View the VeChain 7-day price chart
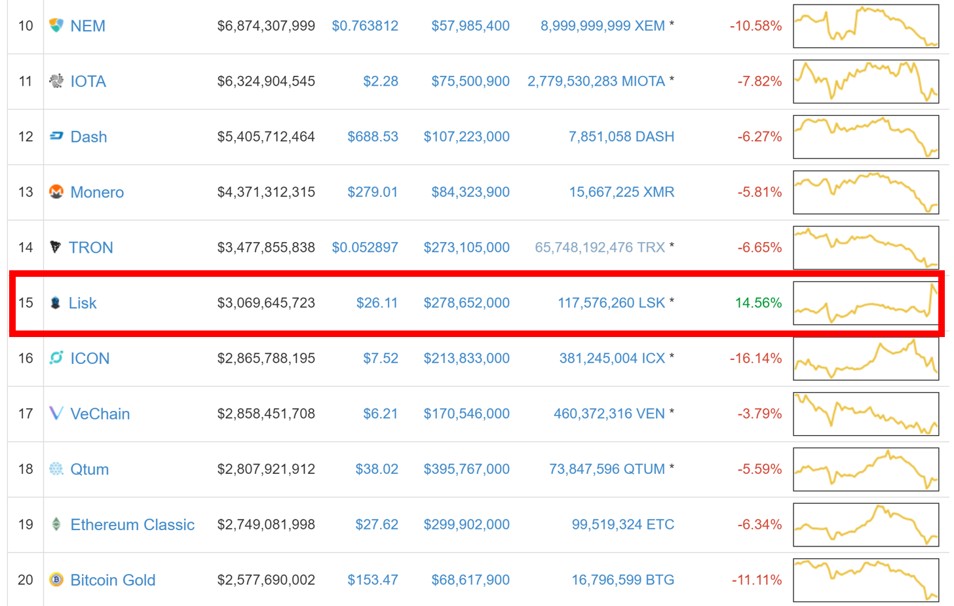This screenshot has height=606, width=954. pos(866,414)
